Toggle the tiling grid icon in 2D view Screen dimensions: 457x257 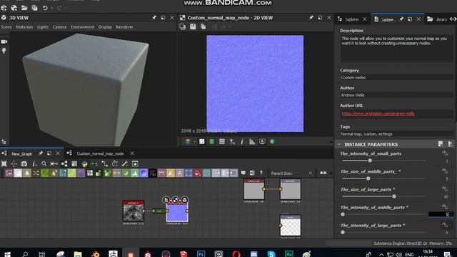coord(222,141)
